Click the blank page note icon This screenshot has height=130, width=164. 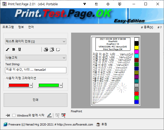click(x=58, y=49)
